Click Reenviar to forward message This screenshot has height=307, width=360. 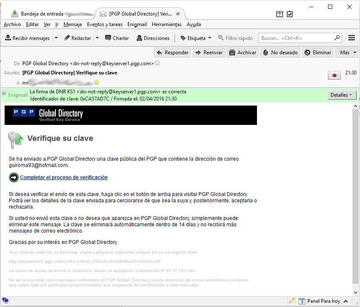coord(209,53)
